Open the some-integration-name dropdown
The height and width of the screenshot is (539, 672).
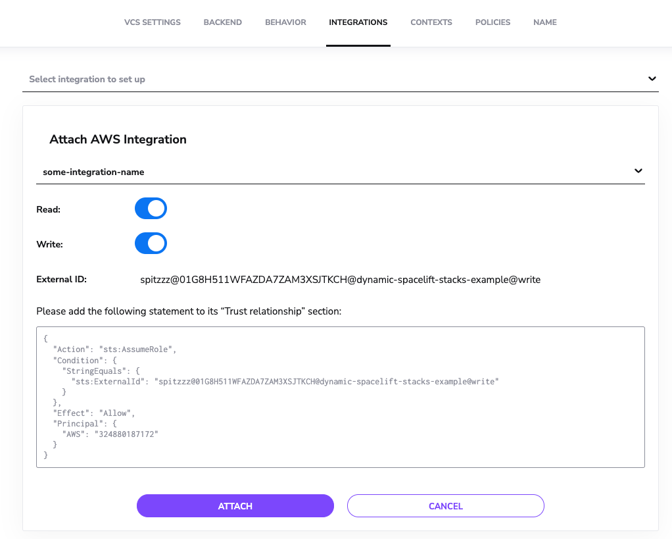(x=329, y=172)
